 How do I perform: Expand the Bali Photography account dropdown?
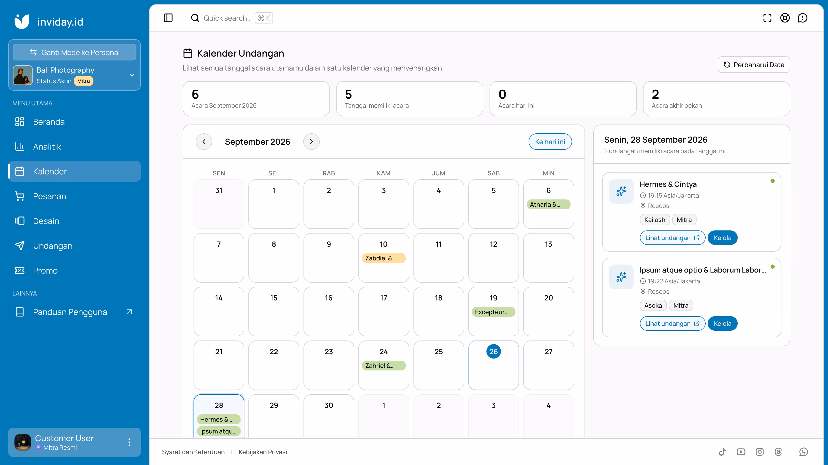tap(132, 75)
